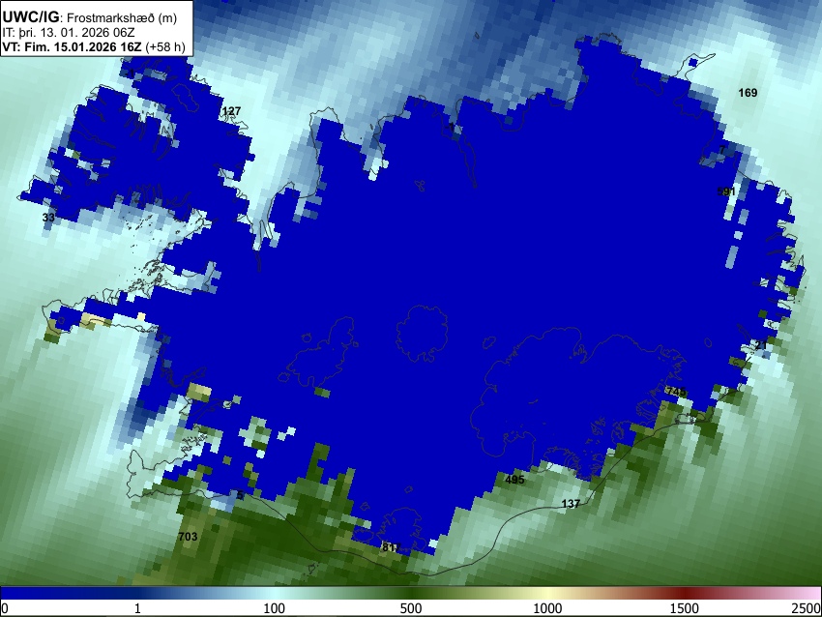Click the station value 169

click(x=748, y=93)
